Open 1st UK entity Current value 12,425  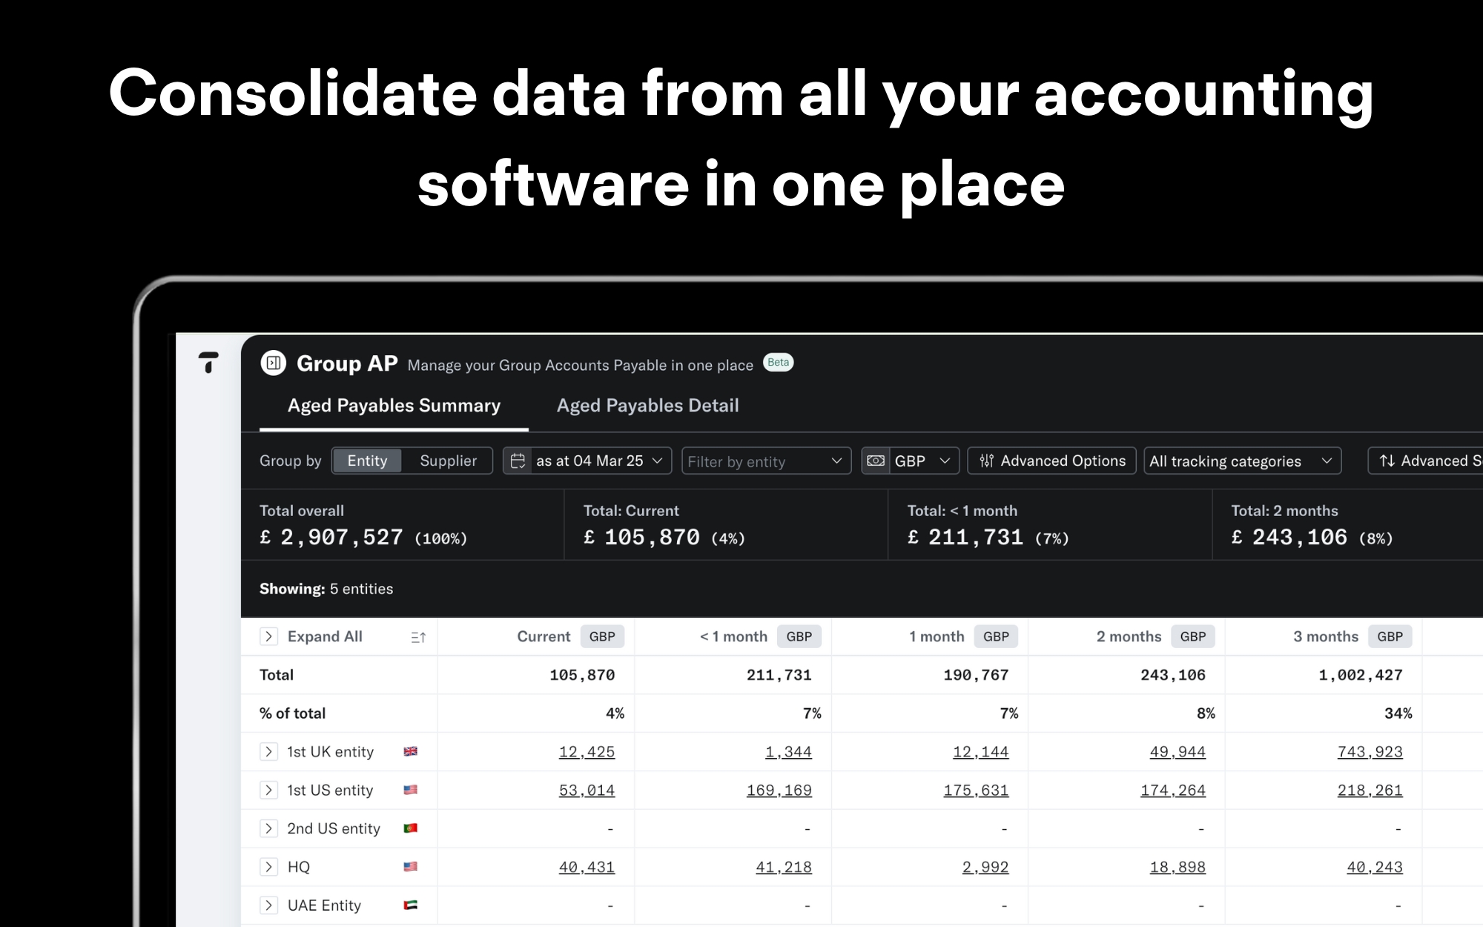(587, 752)
